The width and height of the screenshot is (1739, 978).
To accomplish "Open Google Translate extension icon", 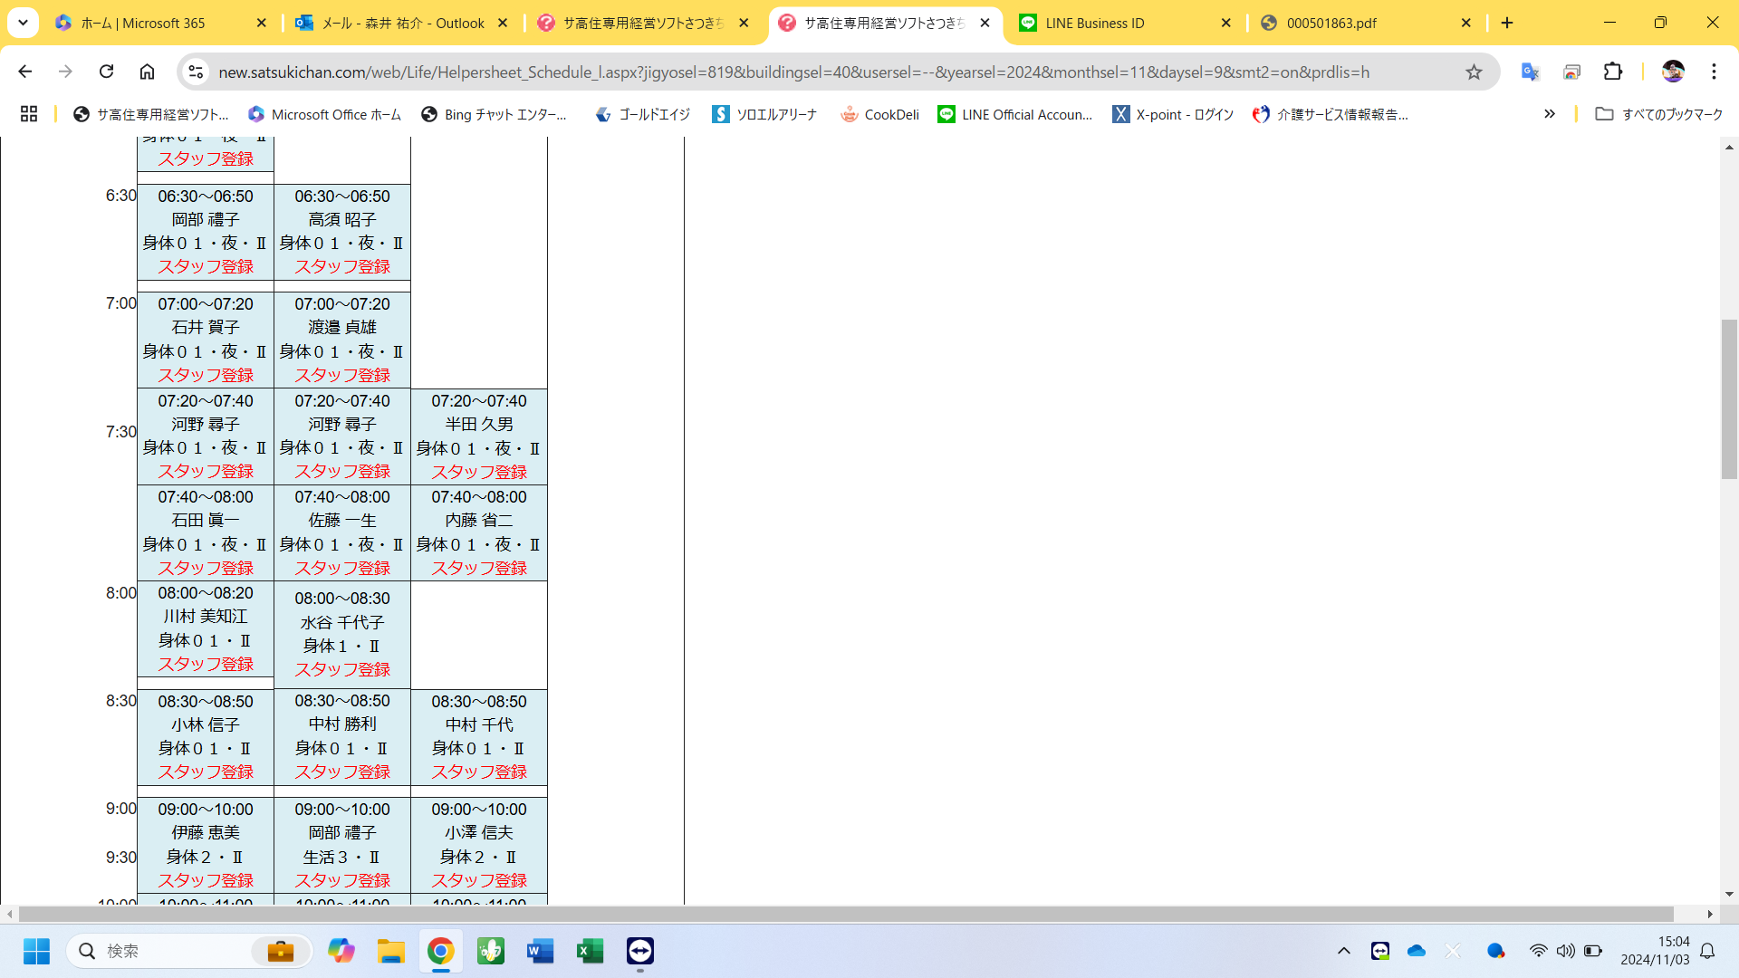I will (1530, 72).
